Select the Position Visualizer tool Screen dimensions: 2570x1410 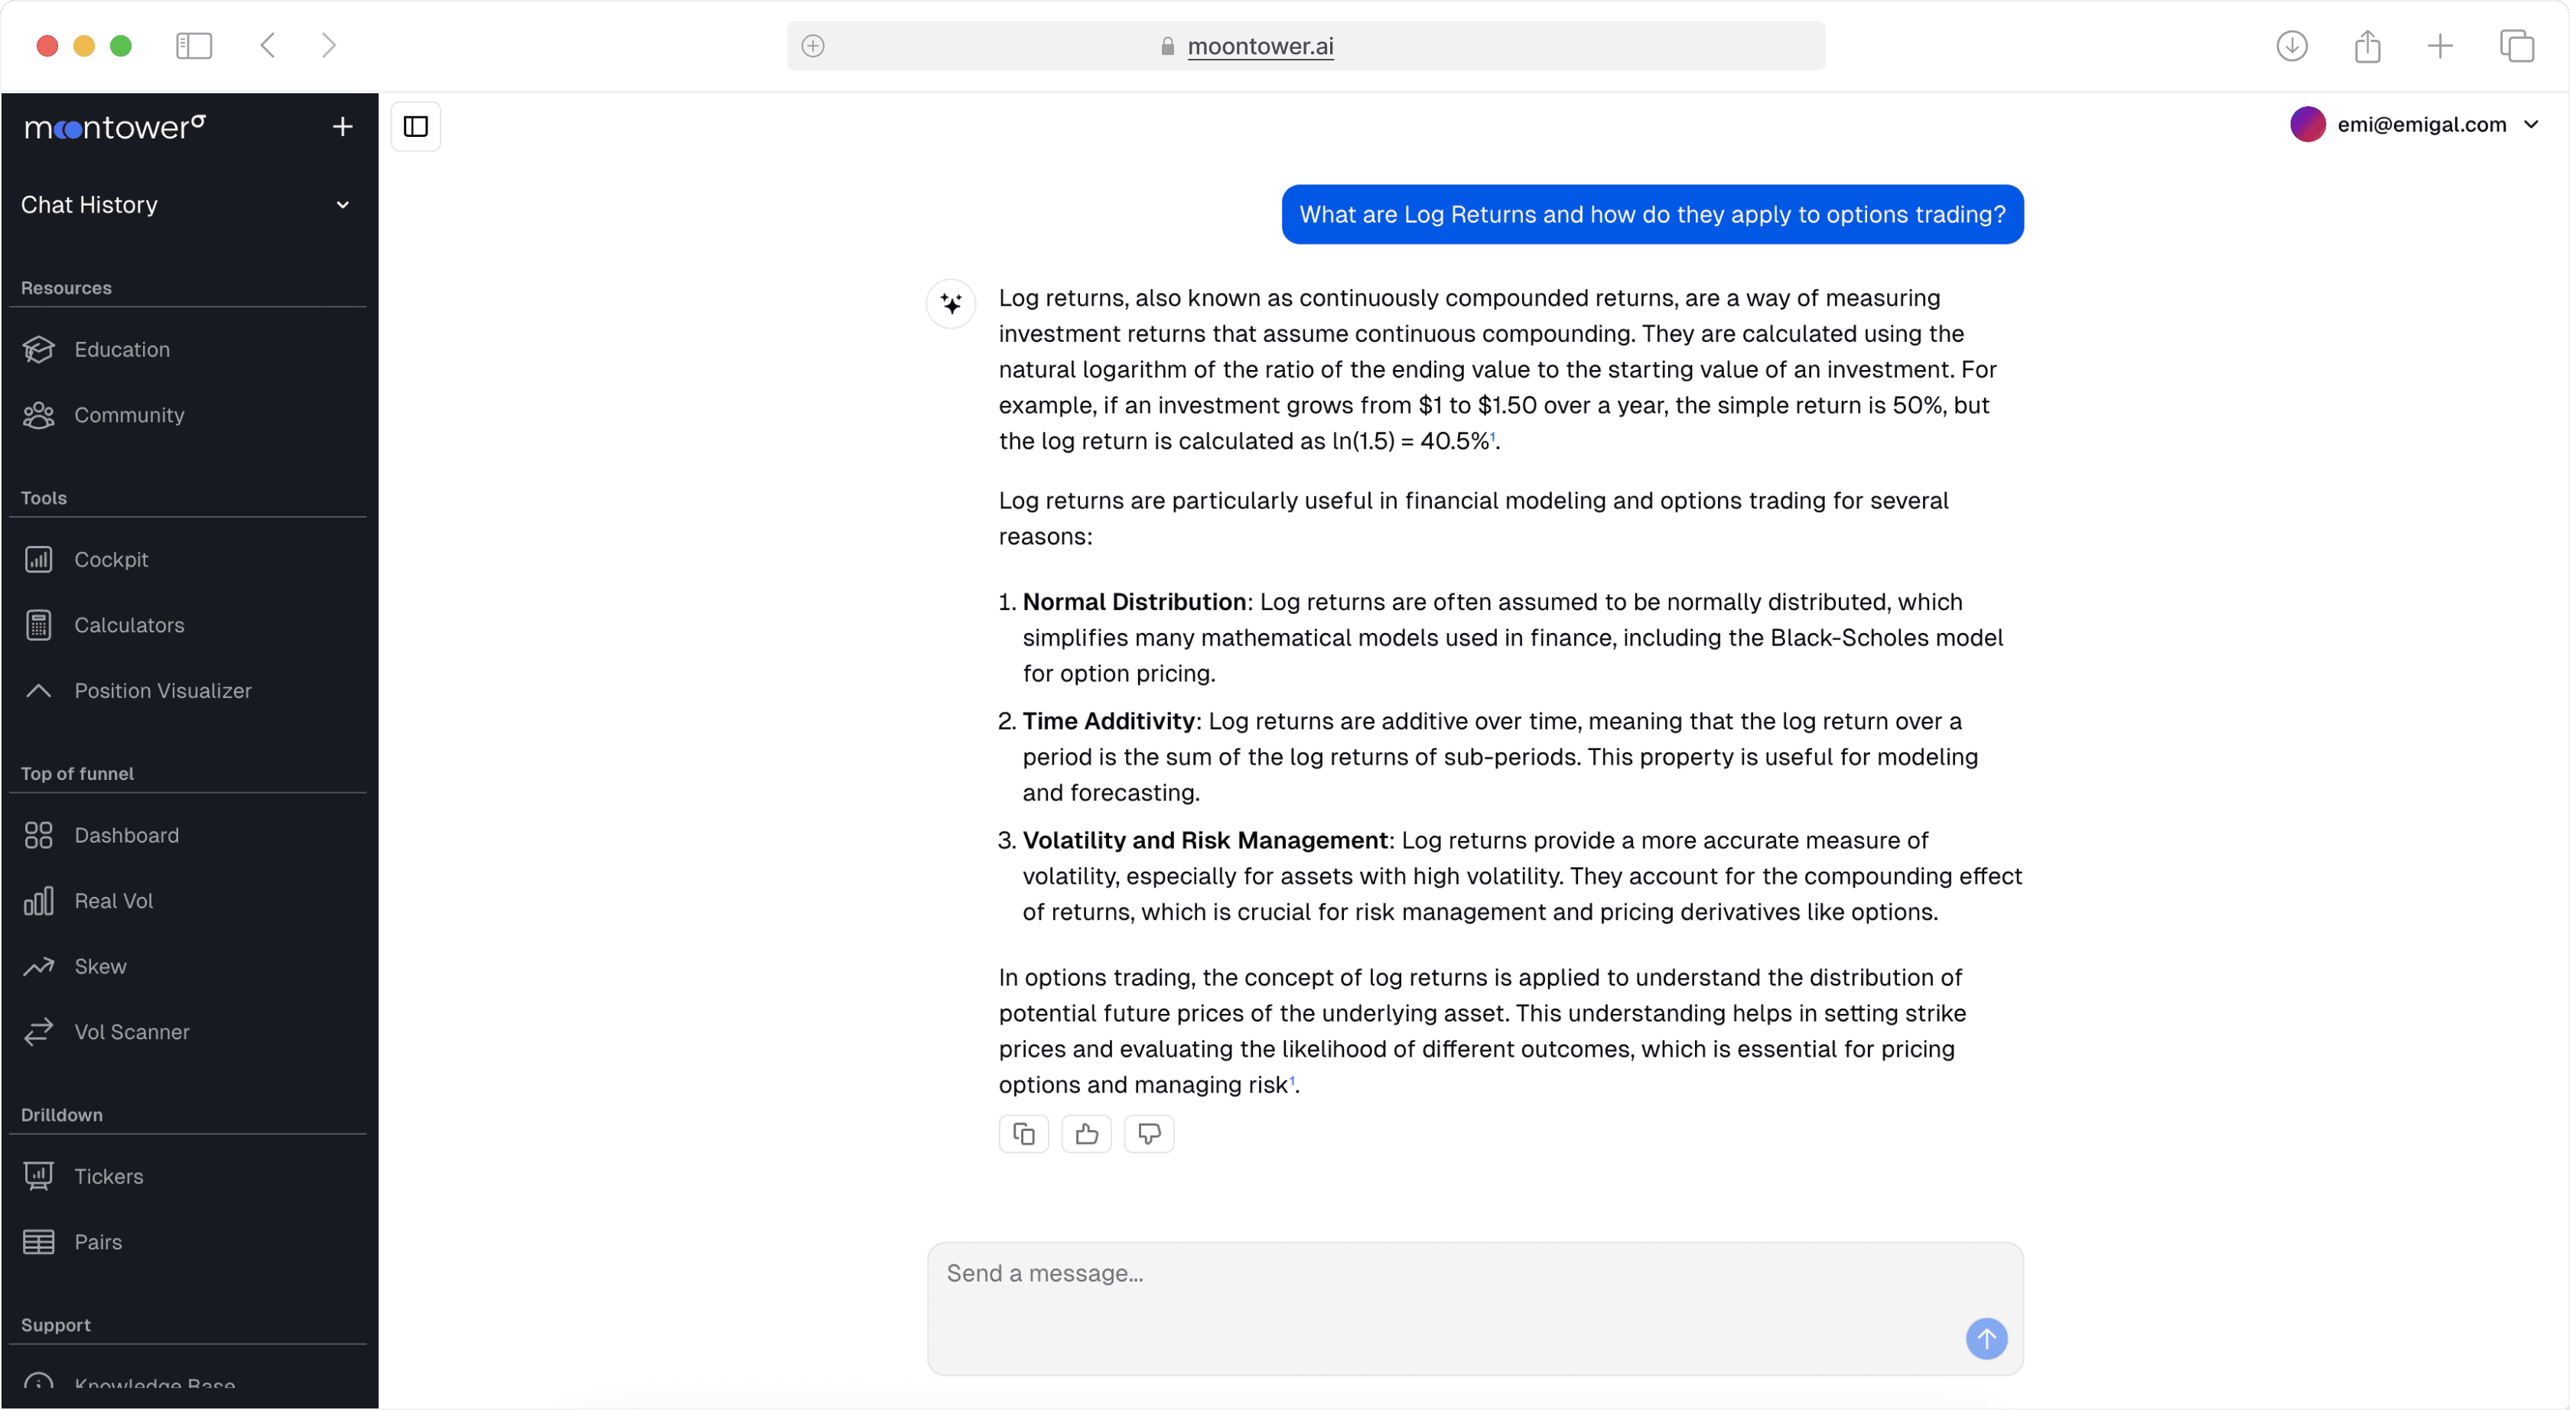pyautogui.click(x=163, y=691)
